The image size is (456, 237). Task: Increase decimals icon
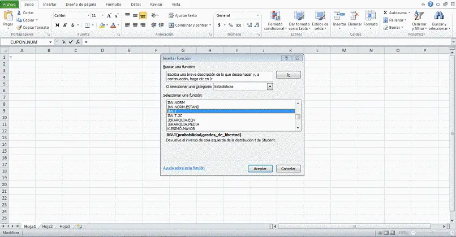pos(249,25)
